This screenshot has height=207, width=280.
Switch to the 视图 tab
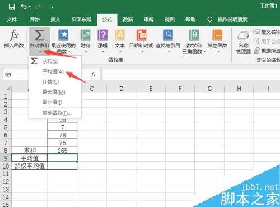coord(170,20)
